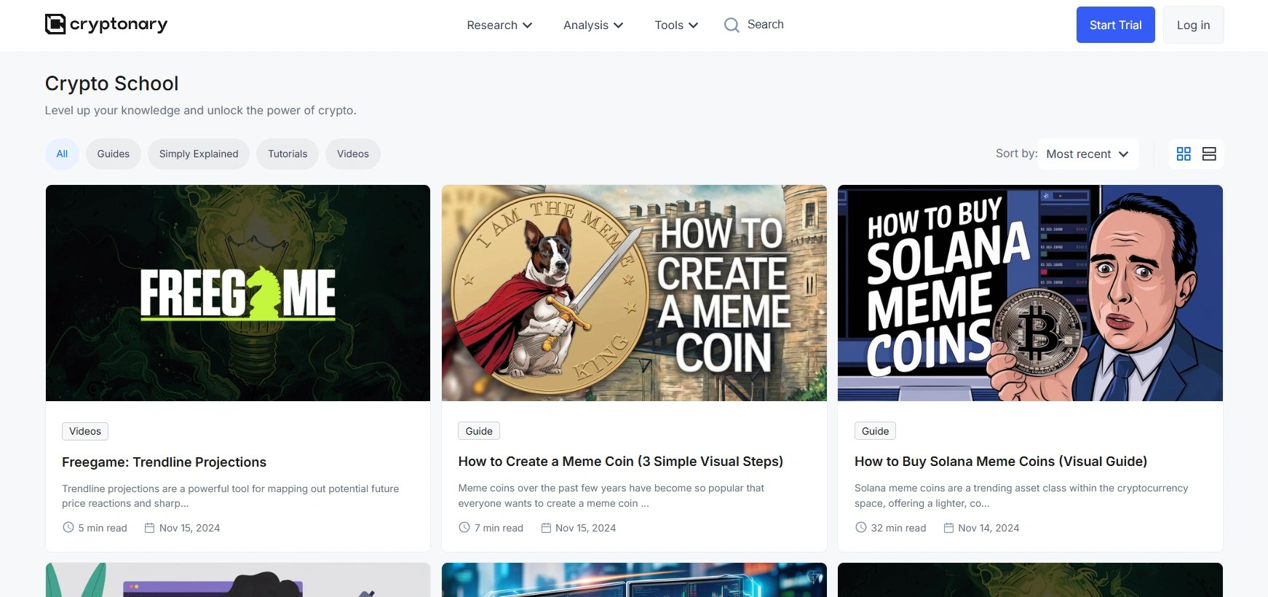Click clock icon on Freegame card
Viewport: 1268px width, 597px height.
pyautogui.click(x=68, y=528)
